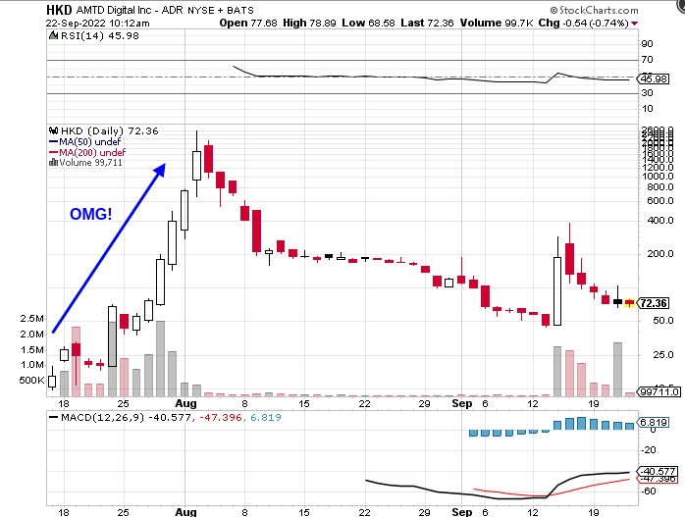Screen dimensions: 685x517
Task: Click the volume bars icon beside Volume 99,711
Action: tap(53, 163)
